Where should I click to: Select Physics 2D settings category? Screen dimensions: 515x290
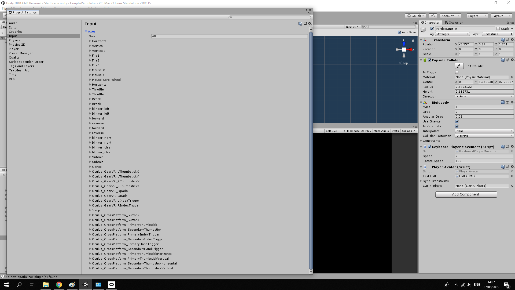[x=17, y=45]
